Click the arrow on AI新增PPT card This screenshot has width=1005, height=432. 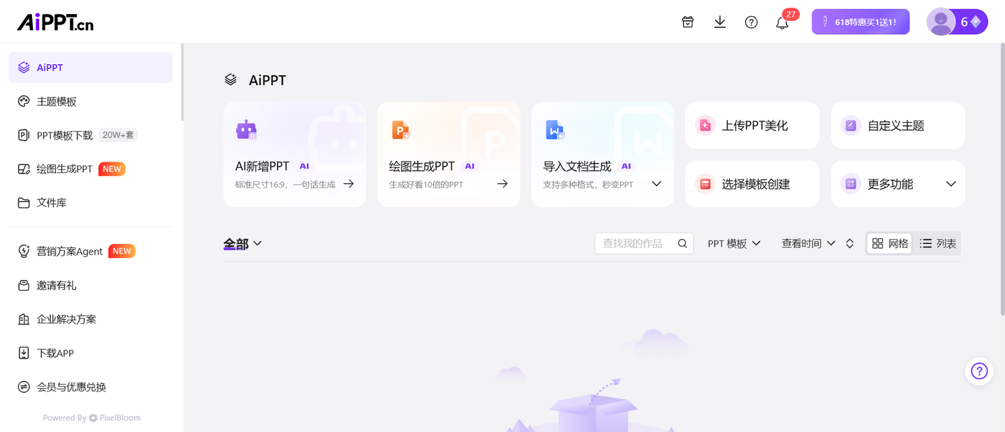click(x=348, y=184)
